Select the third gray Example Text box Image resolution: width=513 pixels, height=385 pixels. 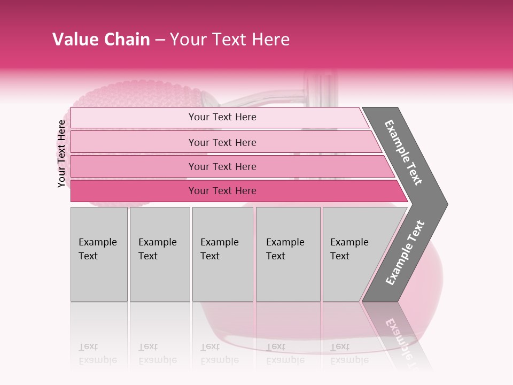(x=222, y=254)
